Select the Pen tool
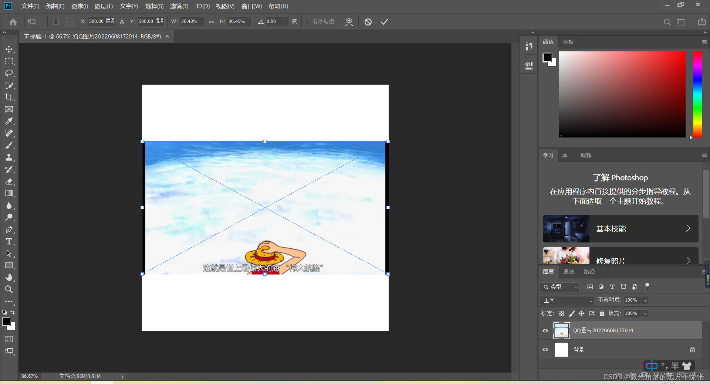The height and width of the screenshot is (384, 710). pos(9,230)
